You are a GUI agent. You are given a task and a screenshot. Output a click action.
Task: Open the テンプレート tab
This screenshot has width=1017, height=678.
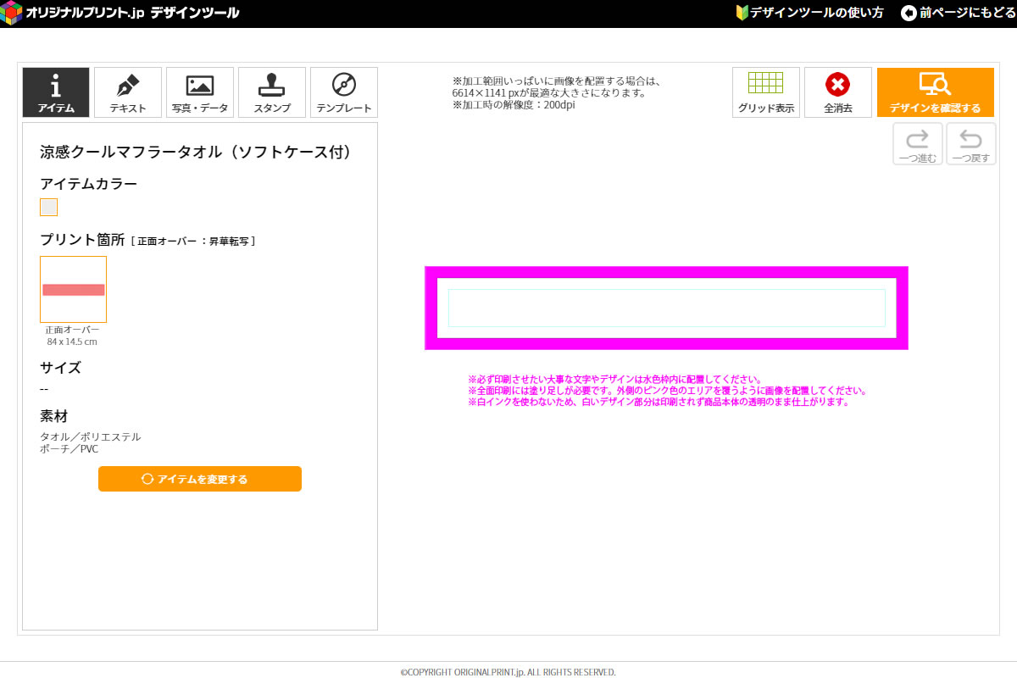pyautogui.click(x=344, y=92)
